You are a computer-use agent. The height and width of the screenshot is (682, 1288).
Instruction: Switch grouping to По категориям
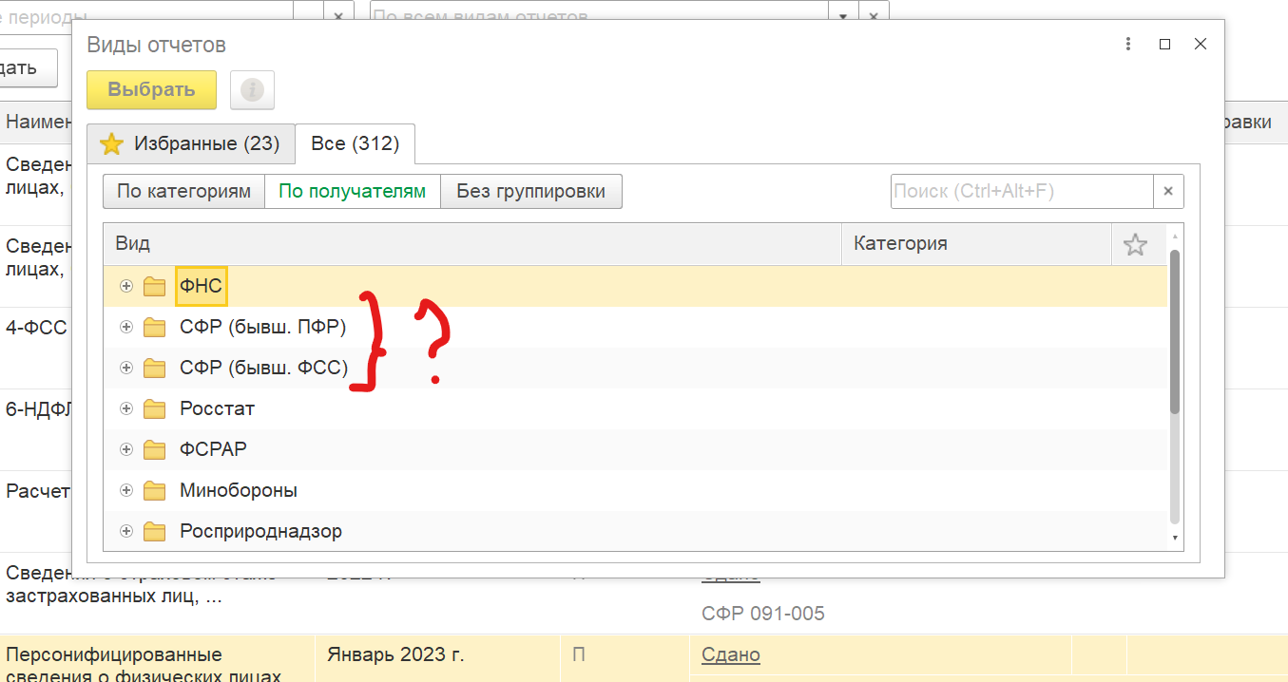(183, 191)
